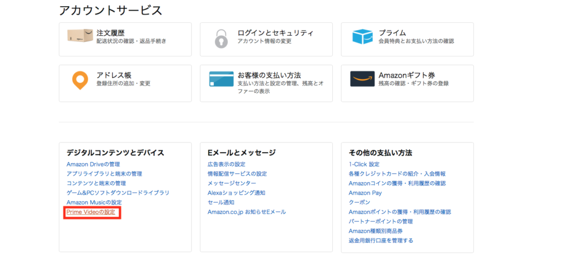Viewport: 573px width, 260px height.
Task: Click the その他の支払い方法 heading
Action: coord(381,153)
